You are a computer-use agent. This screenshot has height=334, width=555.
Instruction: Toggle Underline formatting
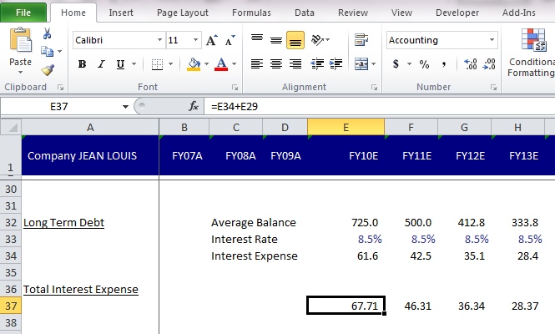(120, 64)
